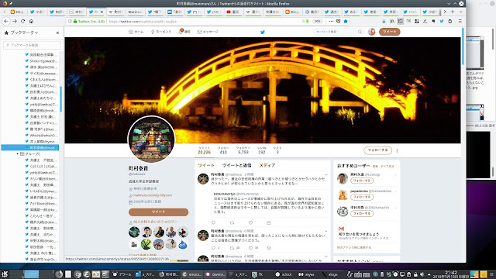Open the bookmarks sidebar title dropdown
496x279 pixels.
click(24, 33)
